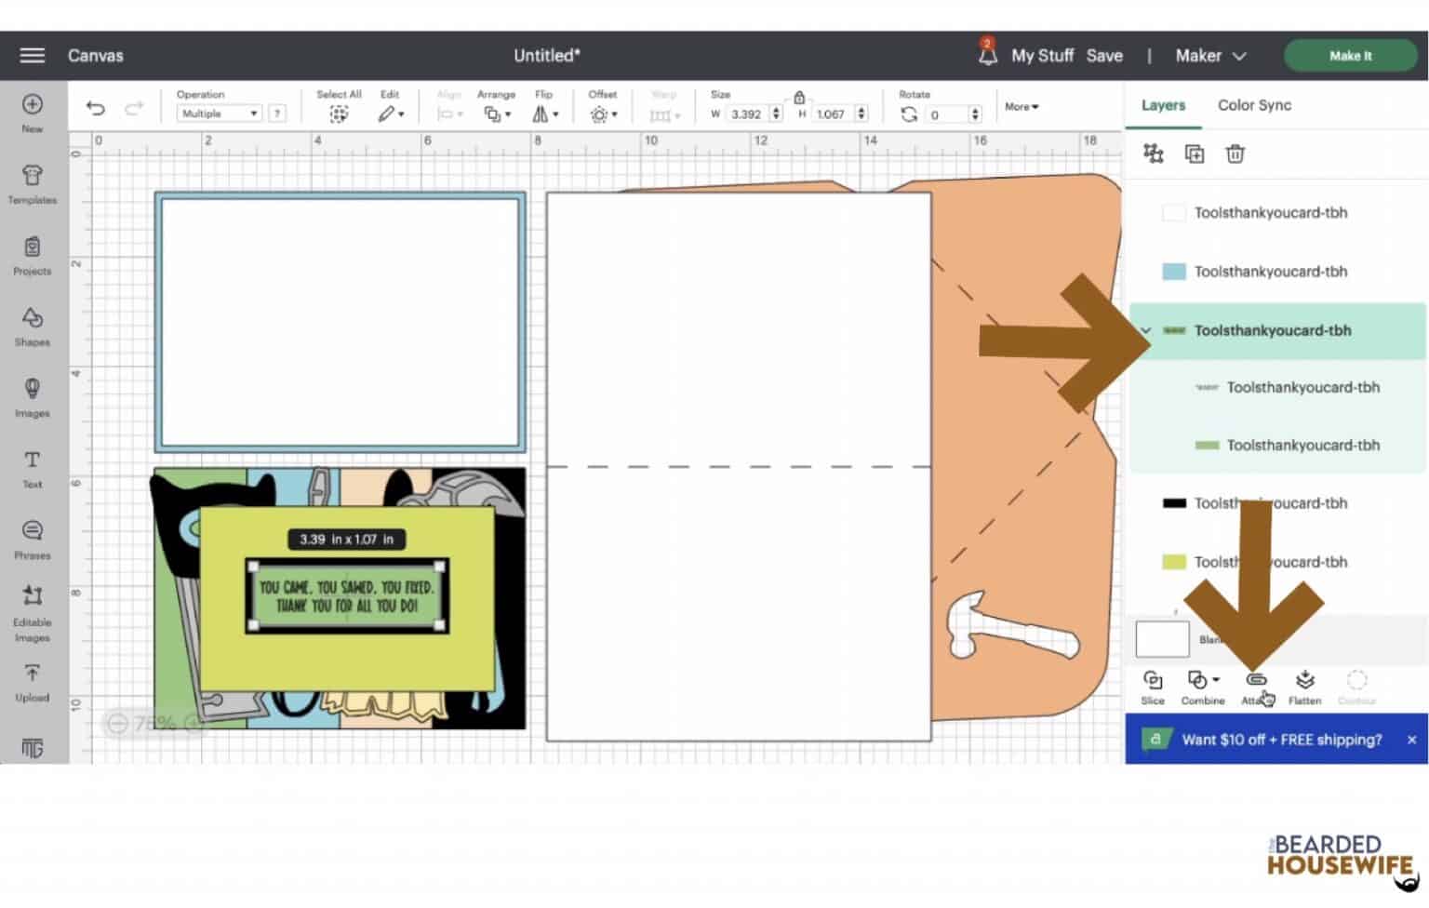Open the hamburger main menu
This screenshot has height=908, width=1429.
[33, 56]
